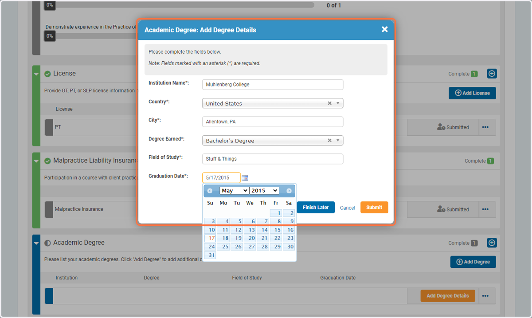532x318 pixels.
Task: Pick May 20 in the calendar
Action: [x=250, y=238]
